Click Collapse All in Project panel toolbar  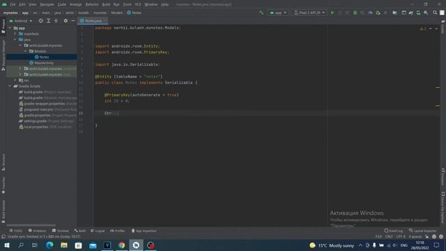56,21
